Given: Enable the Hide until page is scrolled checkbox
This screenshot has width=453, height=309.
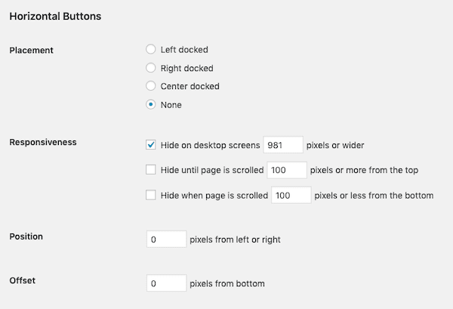Looking at the screenshot, I should (150, 170).
